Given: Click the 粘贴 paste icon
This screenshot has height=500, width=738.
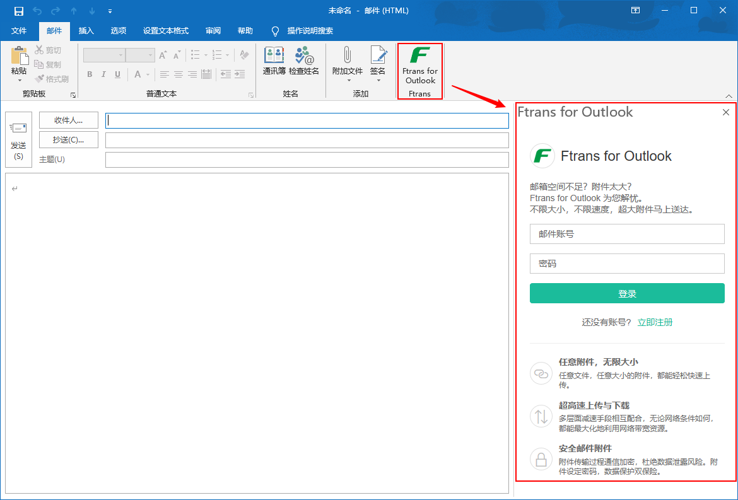Looking at the screenshot, I should tap(19, 56).
